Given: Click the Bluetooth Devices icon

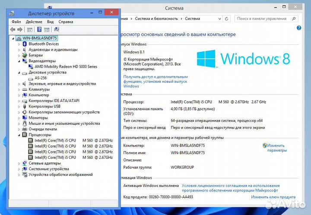Looking at the screenshot, I should [x=25, y=44].
